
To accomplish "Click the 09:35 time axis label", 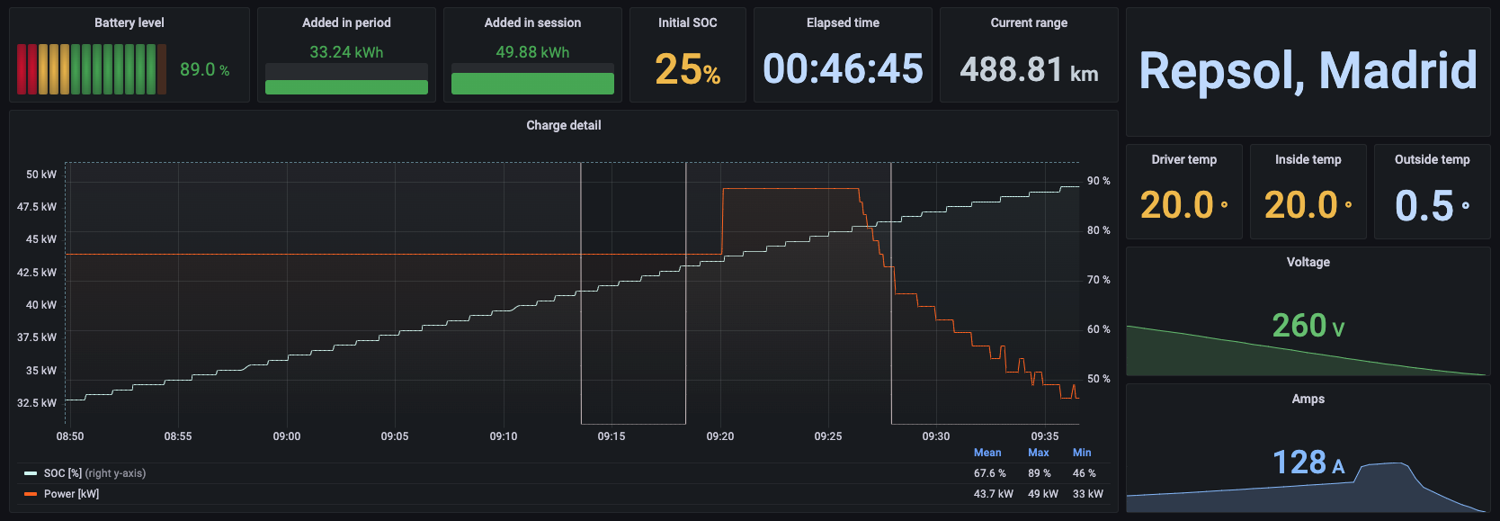I will point(1044,436).
